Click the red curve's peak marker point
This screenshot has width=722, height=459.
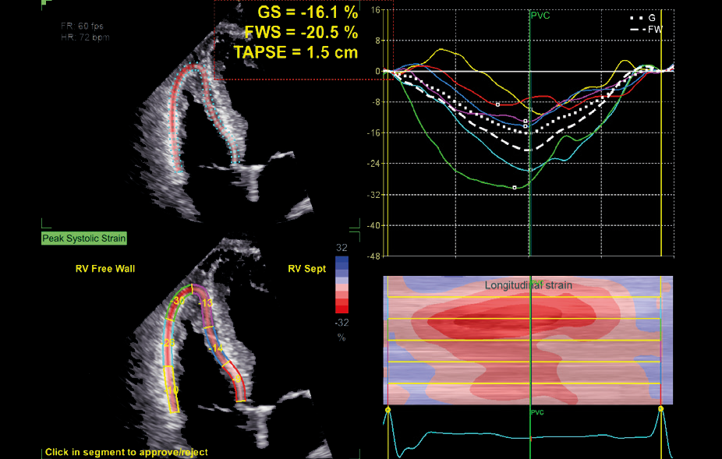pyautogui.click(x=498, y=104)
